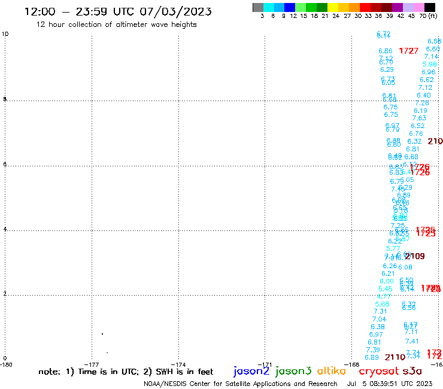Click the 7.04 wave height value
Screen dimensions: 443x389
[379, 319]
